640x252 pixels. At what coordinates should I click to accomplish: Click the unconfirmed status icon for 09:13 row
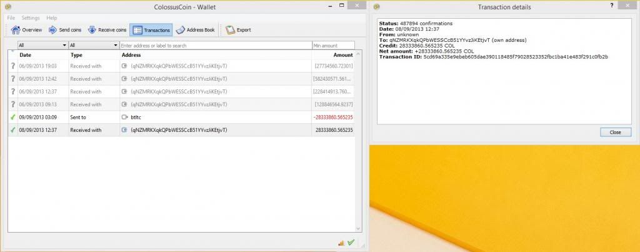(12, 104)
